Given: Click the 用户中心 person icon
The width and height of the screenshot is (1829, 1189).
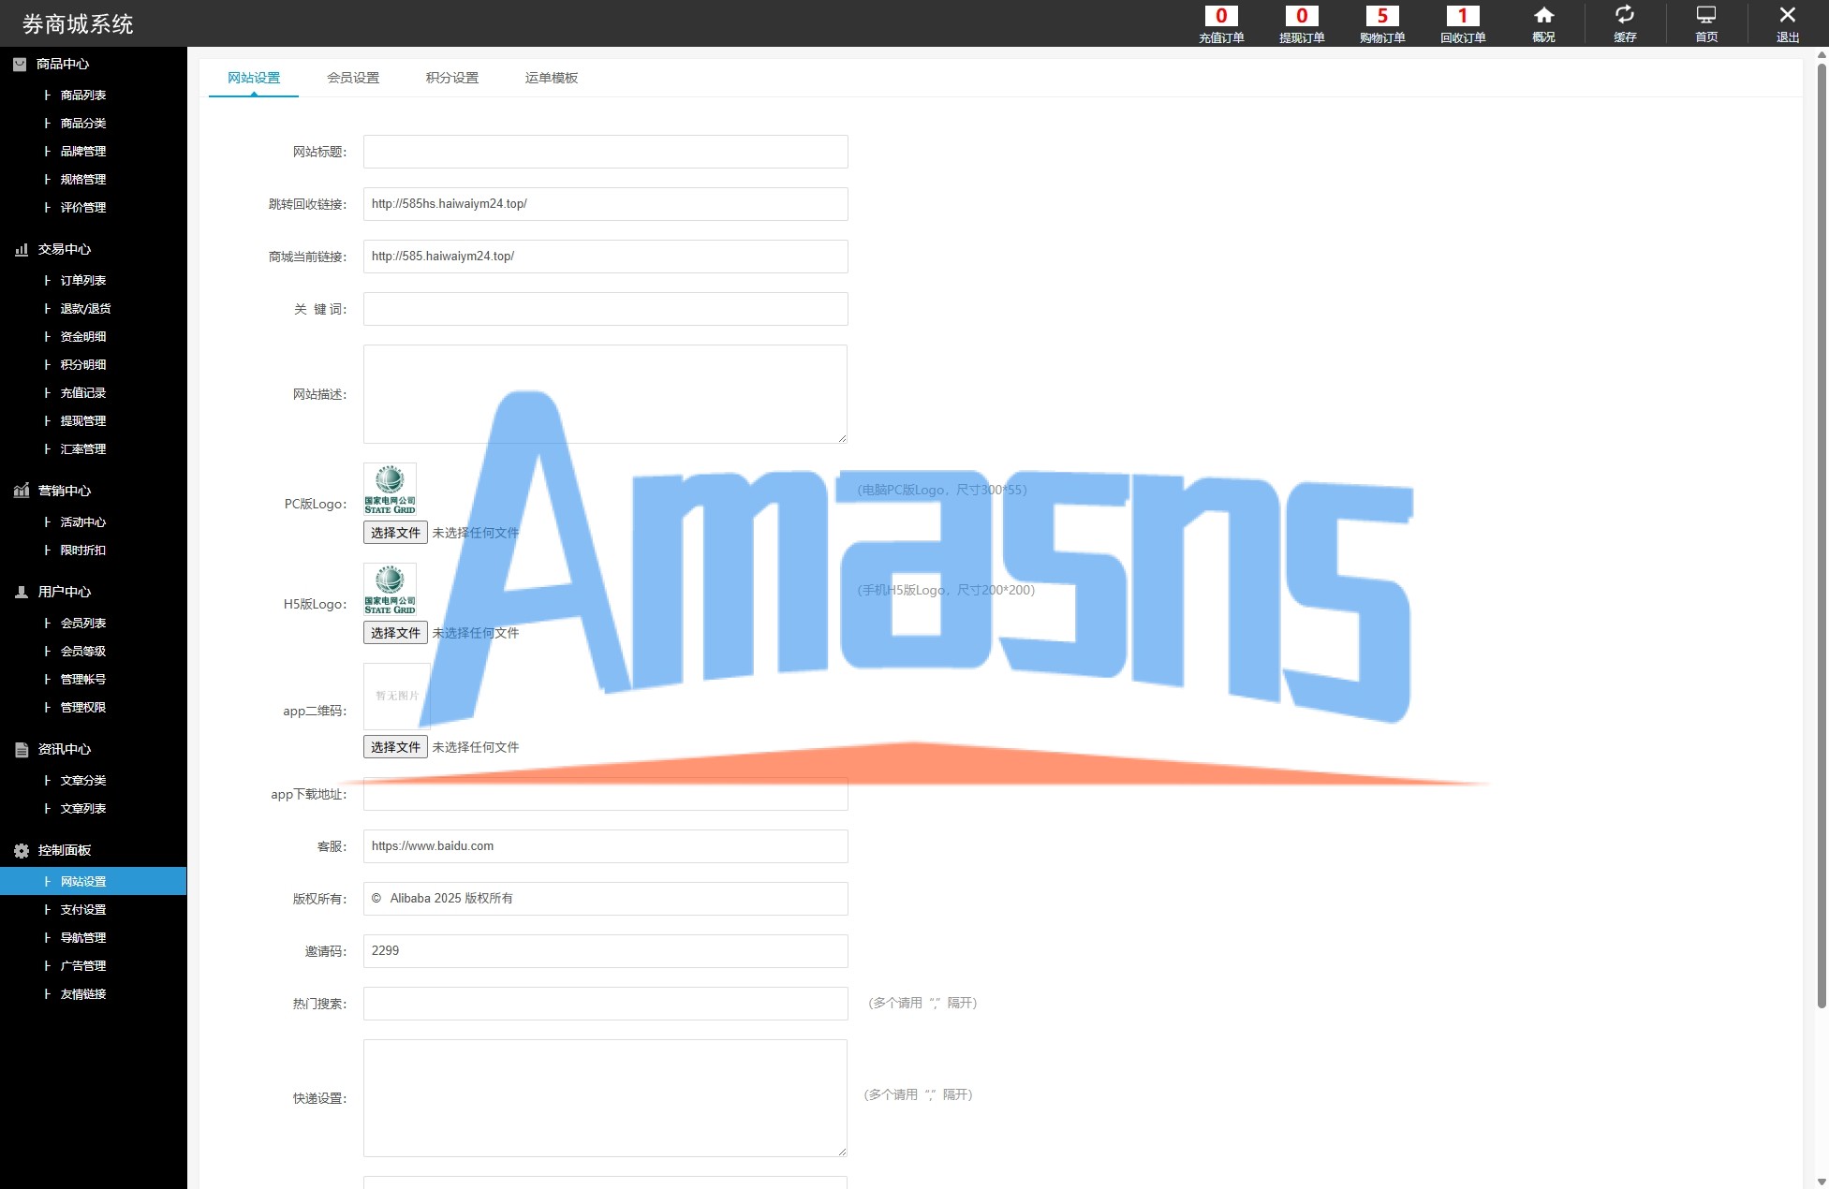Looking at the screenshot, I should tap(22, 592).
